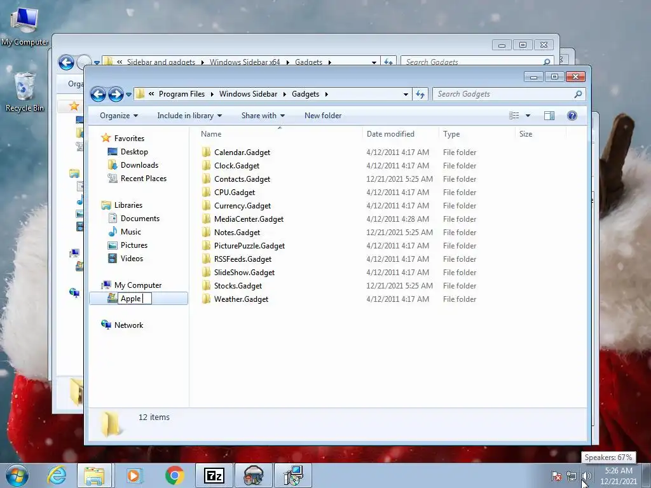Click Back arrow in the rear Explorer window
The width and height of the screenshot is (651, 488).
66,63
